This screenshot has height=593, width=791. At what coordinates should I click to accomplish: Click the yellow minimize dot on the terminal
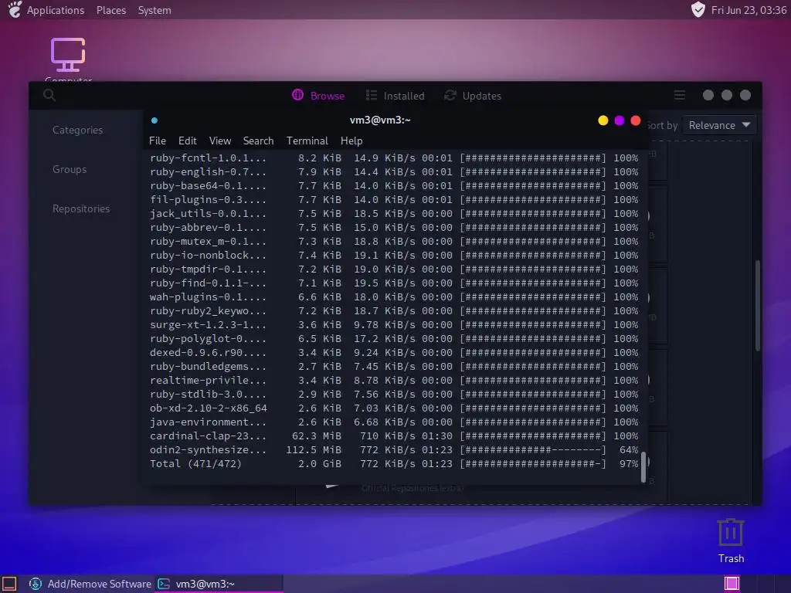click(x=603, y=120)
